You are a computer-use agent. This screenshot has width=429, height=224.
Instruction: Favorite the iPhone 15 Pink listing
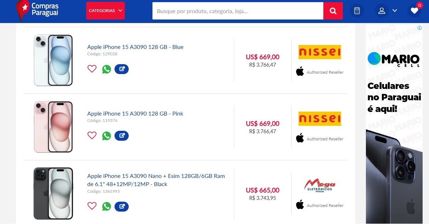tap(92, 135)
